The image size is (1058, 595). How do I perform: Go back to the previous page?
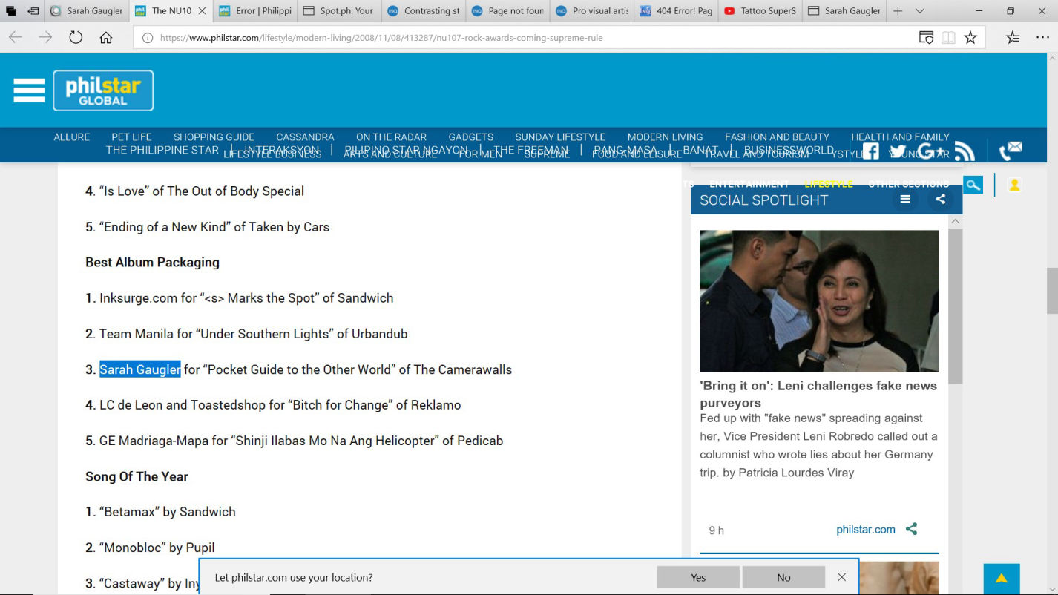pyautogui.click(x=16, y=37)
